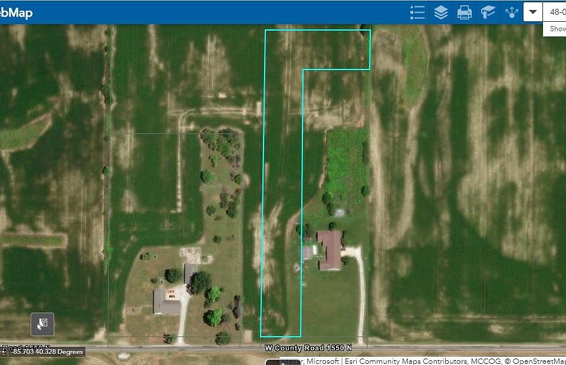The image size is (566, 365).
Task: Open the Directions sharing tool
Action: tap(511, 12)
